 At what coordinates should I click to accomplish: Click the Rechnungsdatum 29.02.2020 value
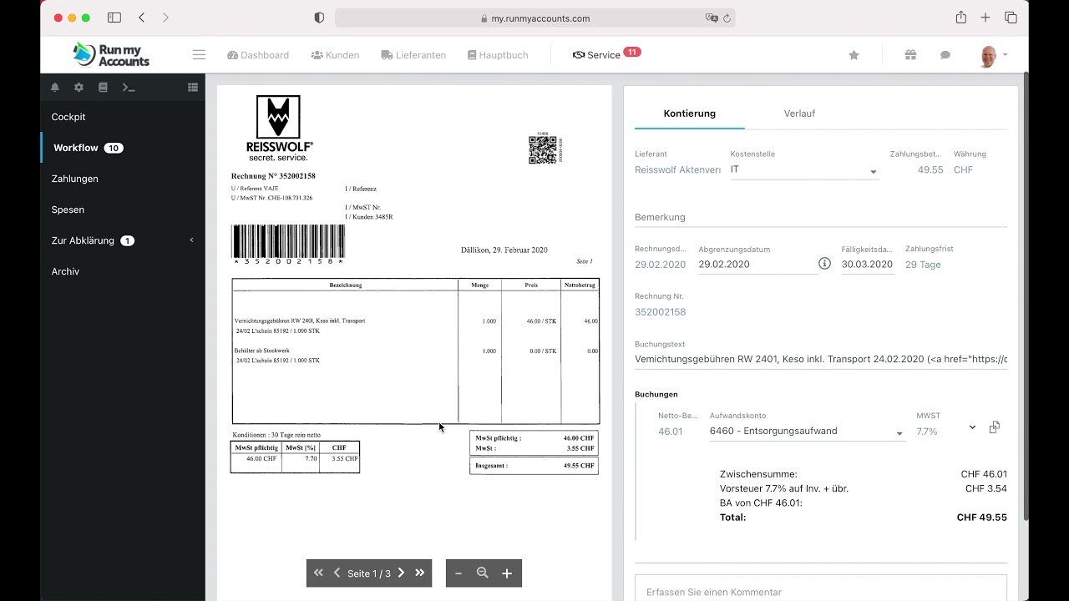point(660,265)
